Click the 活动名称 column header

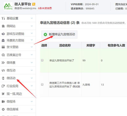pos(65,45)
